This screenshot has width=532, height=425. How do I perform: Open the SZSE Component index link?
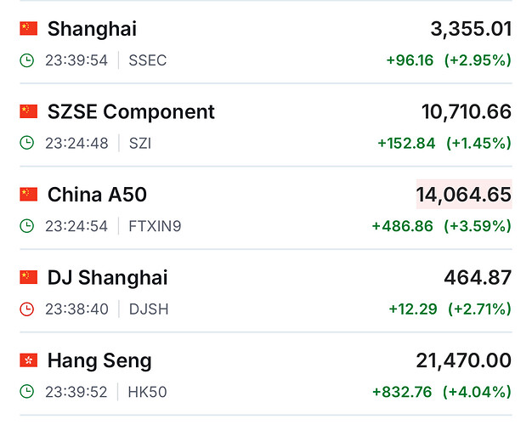tap(131, 111)
